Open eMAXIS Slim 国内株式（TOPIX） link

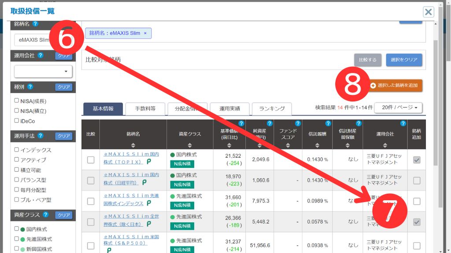(131, 158)
